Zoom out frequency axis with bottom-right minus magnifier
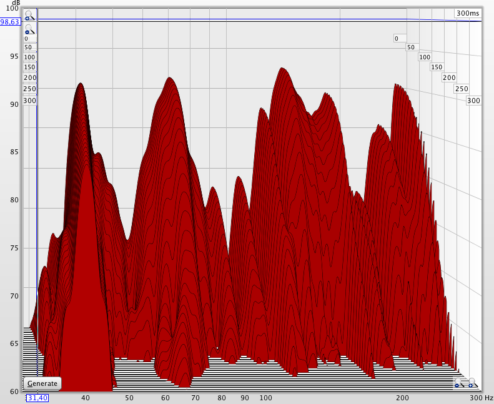Screen dimensions: 494x404 point(459,383)
